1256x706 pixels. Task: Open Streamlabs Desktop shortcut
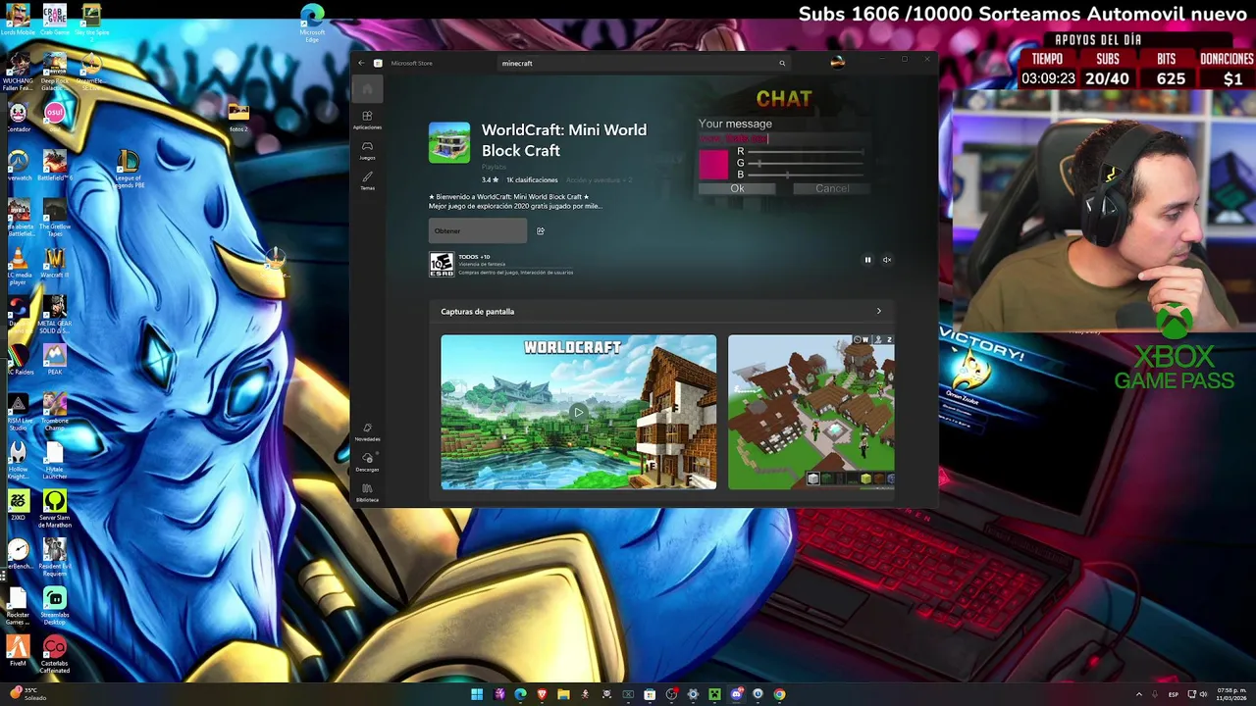55,607
